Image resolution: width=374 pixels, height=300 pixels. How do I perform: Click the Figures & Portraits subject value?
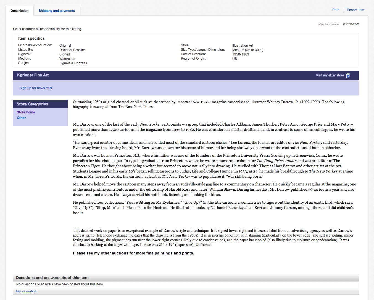73,63
